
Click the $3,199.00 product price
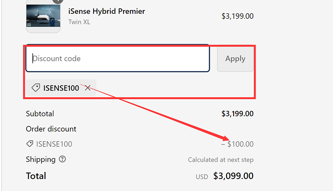click(237, 16)
